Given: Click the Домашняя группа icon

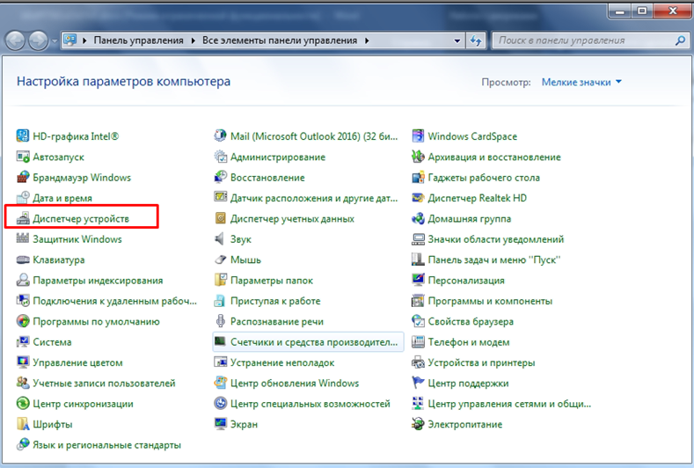Looking at the screenshot, I should point(418,218).
